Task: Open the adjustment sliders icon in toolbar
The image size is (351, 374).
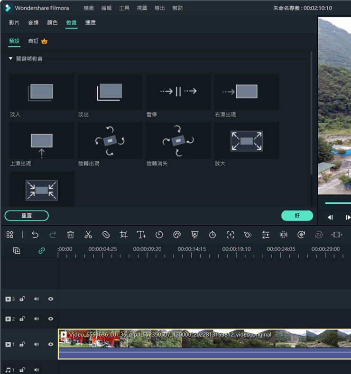Action: coord(266,235)
